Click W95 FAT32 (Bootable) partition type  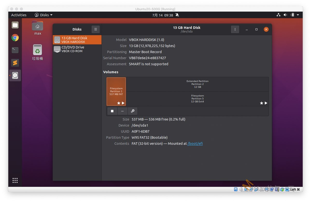pyautogui.click(x=150, y=138)
